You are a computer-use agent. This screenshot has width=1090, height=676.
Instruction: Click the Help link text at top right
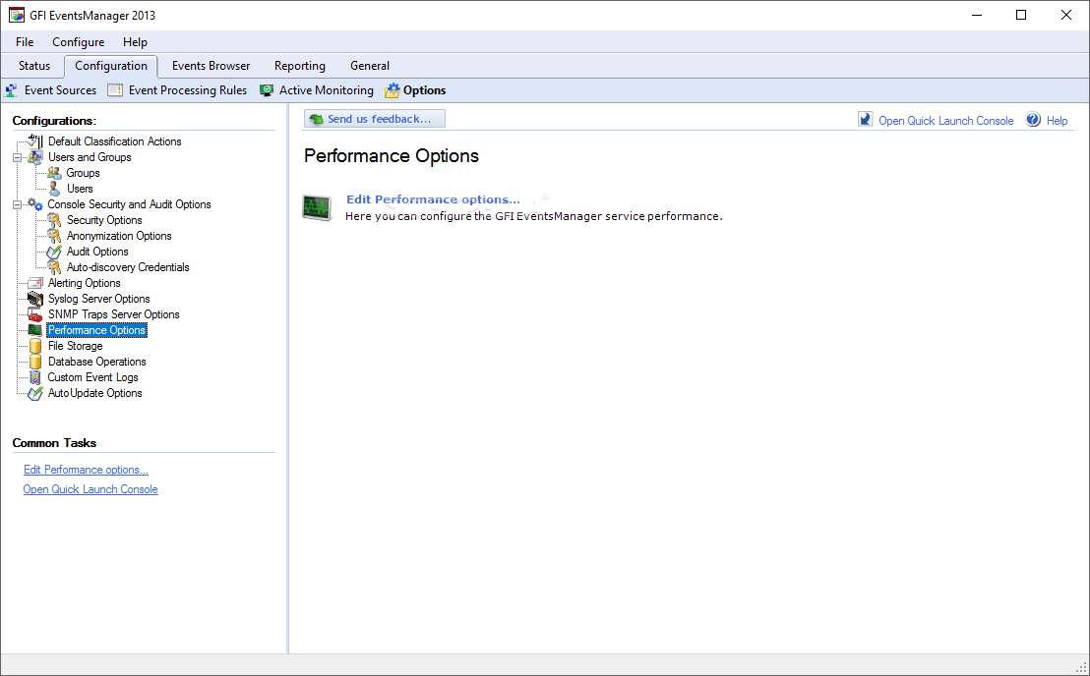coord(1057,120)
